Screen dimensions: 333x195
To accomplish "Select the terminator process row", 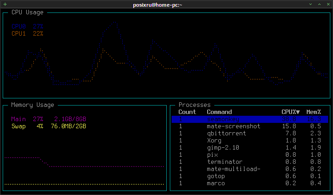I will tap(250, 162).
